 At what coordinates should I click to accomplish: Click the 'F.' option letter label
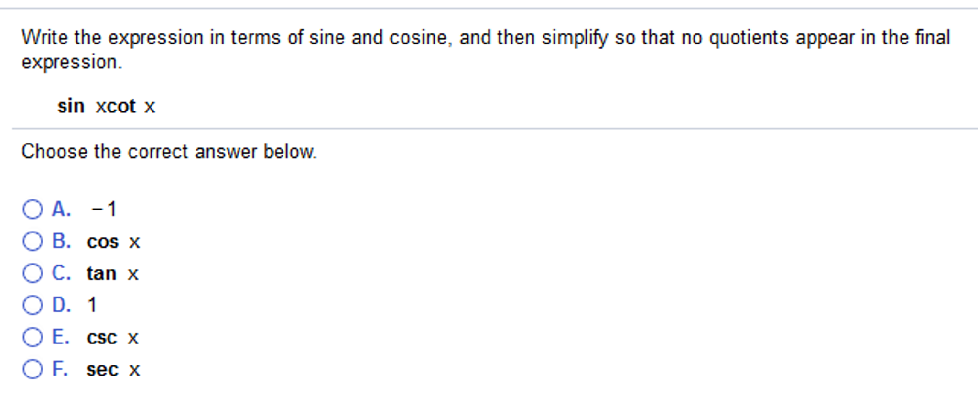coord(60,369)
